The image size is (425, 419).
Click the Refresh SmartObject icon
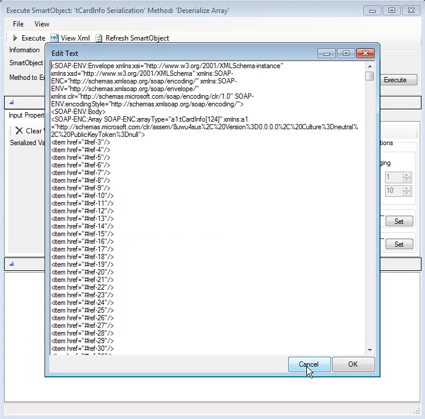pos(99,38)
